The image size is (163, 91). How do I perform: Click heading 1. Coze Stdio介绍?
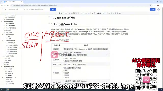[x=63, y=18]
